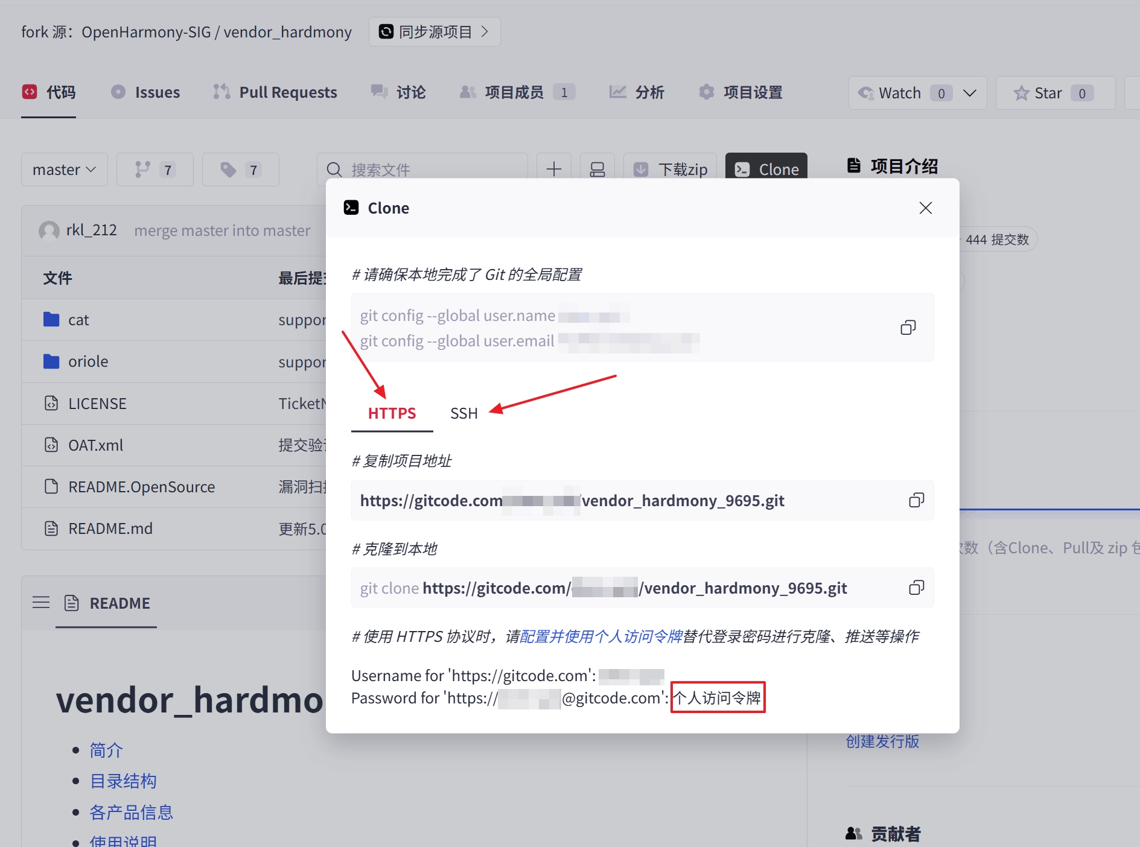Open the Pull Requests tab
This screenshot has width=1140, height=847.
coord(275,92)
